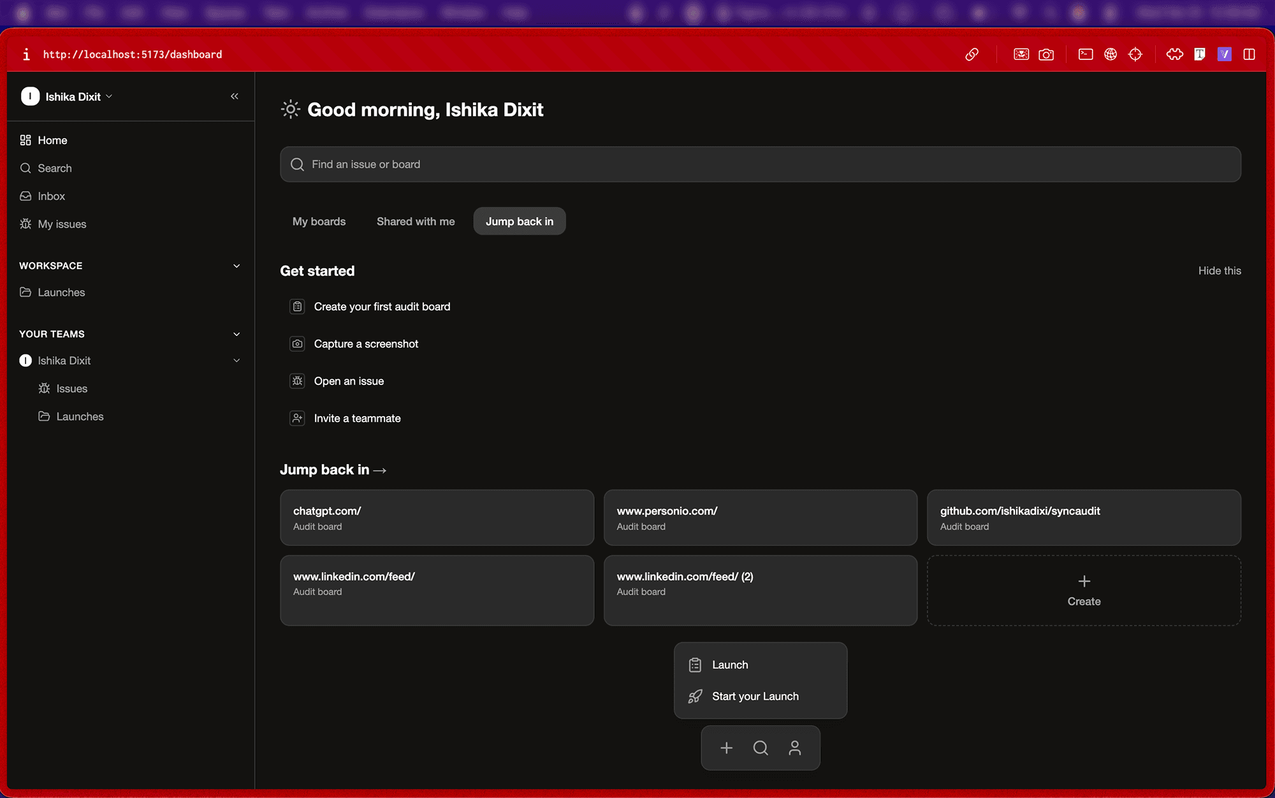
Task: Switch to the My boards tab
Action: 319,221
